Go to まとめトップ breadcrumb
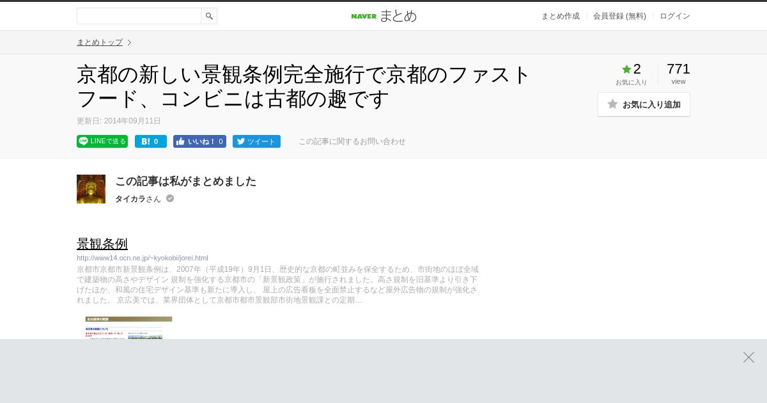The image size is (767, 403). point(100,42)
